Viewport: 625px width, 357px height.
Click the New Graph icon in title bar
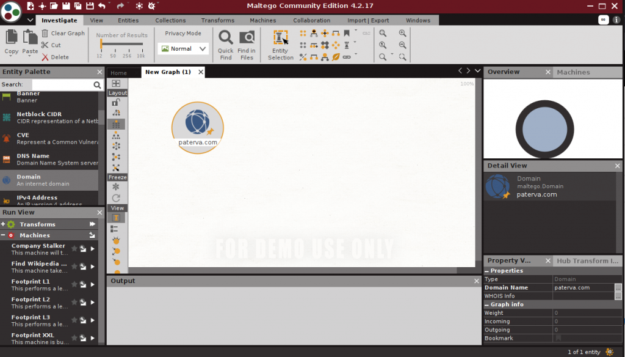point(31,6)
